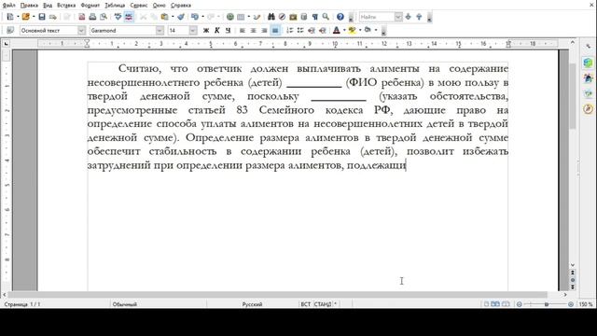This screenshot has width=597, height=336.
Task: Toggle numbered list icon
Action: click(290, 30)
